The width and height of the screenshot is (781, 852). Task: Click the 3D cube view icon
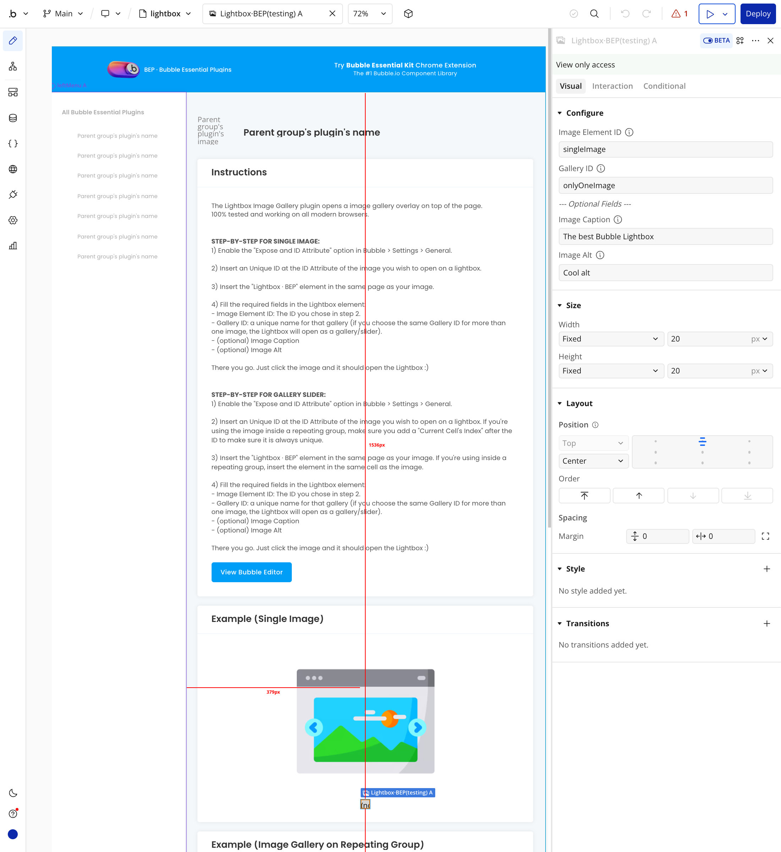[x=408, y=13]
